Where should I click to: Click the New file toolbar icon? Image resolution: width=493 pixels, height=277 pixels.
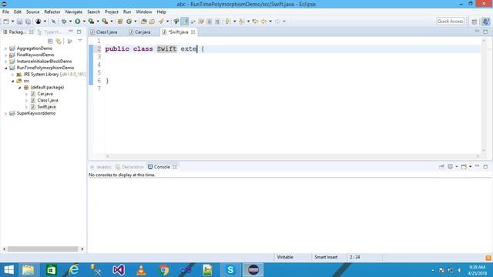[x=6, y=22]
